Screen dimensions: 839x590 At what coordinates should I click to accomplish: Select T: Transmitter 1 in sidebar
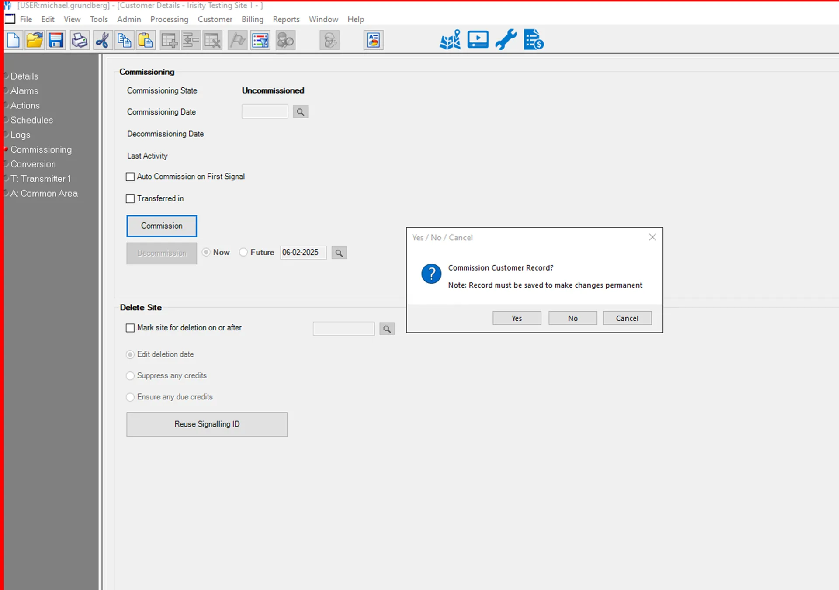point(41,179)
